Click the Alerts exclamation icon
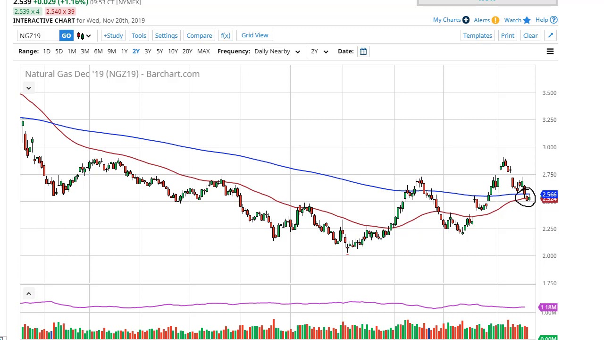Image resolution: width=604 pixels, height=340 pixels. 495,20
